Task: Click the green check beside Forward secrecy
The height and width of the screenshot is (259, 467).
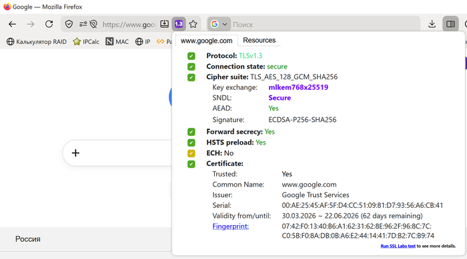Action: (x=191, y=132)
